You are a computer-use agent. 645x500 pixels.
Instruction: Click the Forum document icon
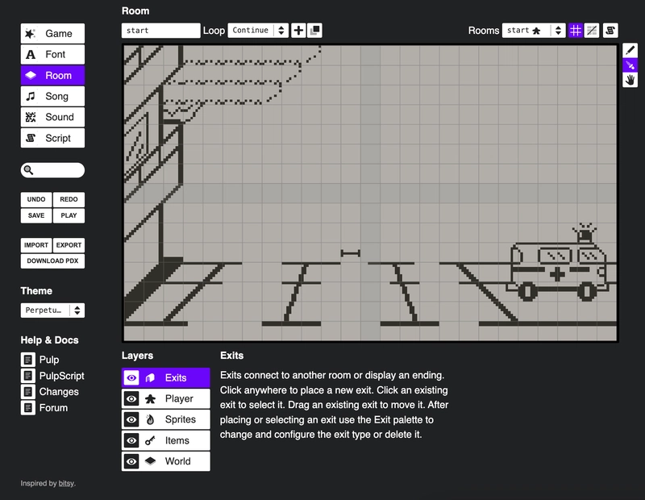[28, 408]
